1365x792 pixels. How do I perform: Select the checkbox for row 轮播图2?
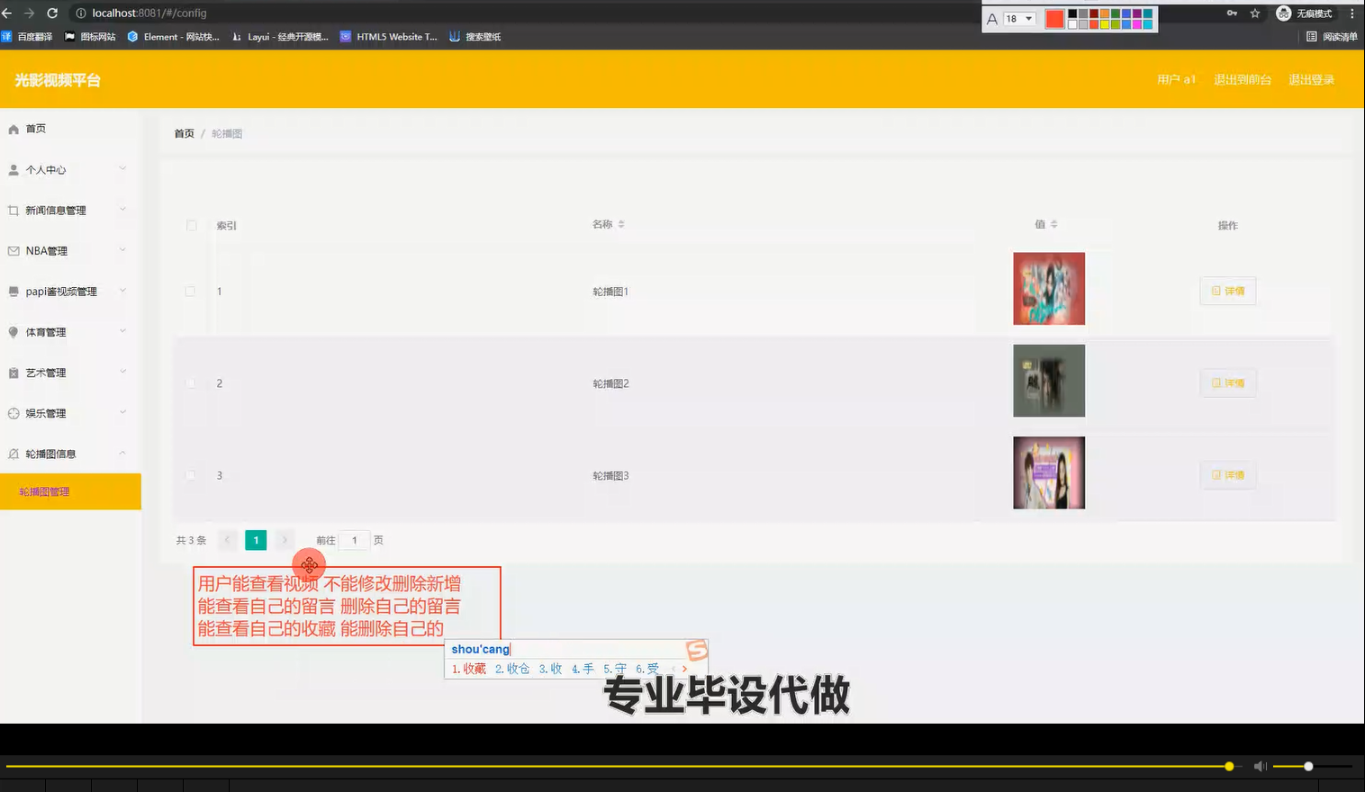190,382
